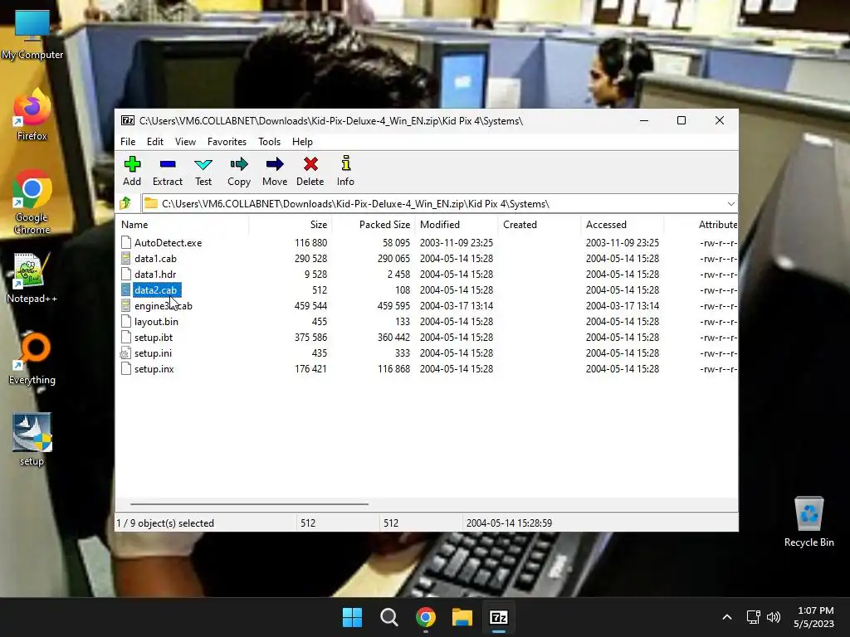Click status bar date 2004-05-14 15:28:59
Screen dimensions: 850x637
click(509, 523)
